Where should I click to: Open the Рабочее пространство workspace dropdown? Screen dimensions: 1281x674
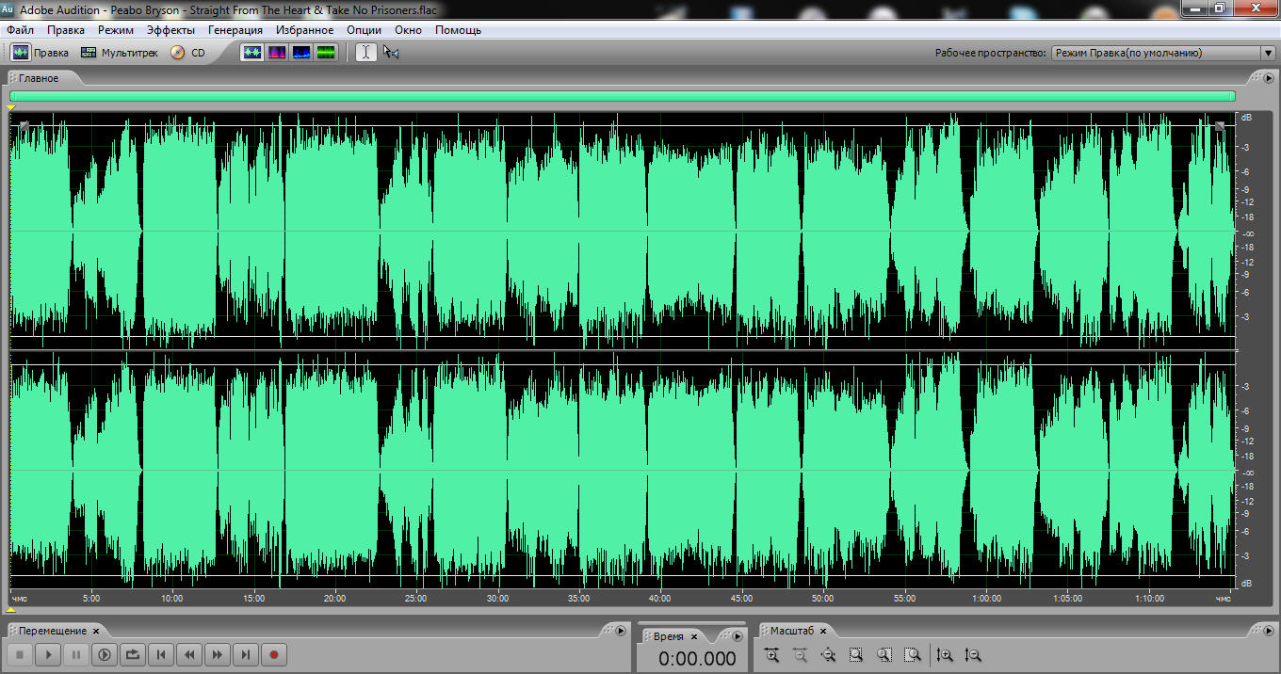point(1162,54)
